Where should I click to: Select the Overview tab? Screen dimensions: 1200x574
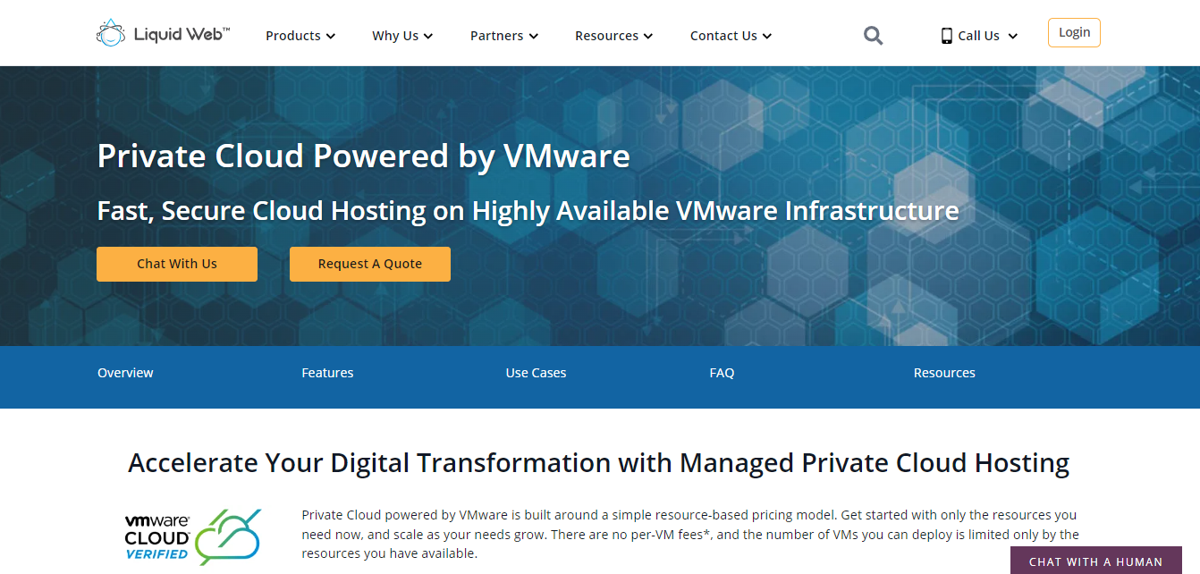[125, 373]
